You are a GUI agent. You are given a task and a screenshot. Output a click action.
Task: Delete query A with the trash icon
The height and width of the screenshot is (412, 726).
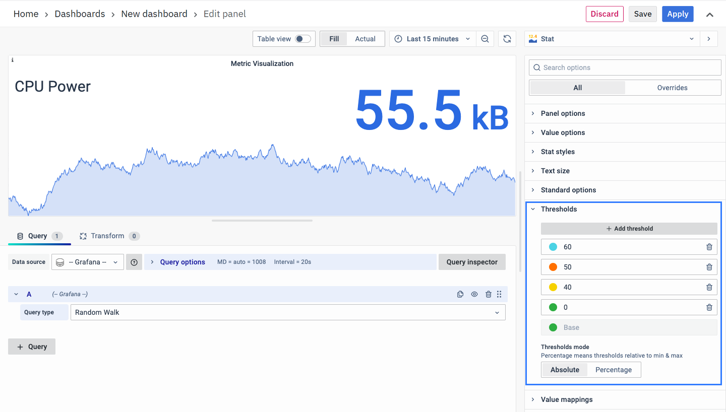488,294
